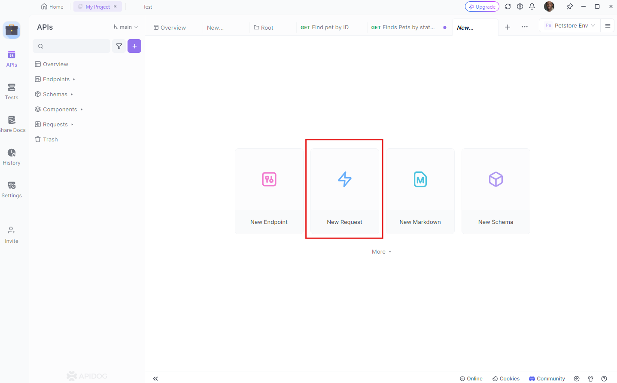Open the gear settings icon in title bar
617x383 pixels.
pos(520,6)
